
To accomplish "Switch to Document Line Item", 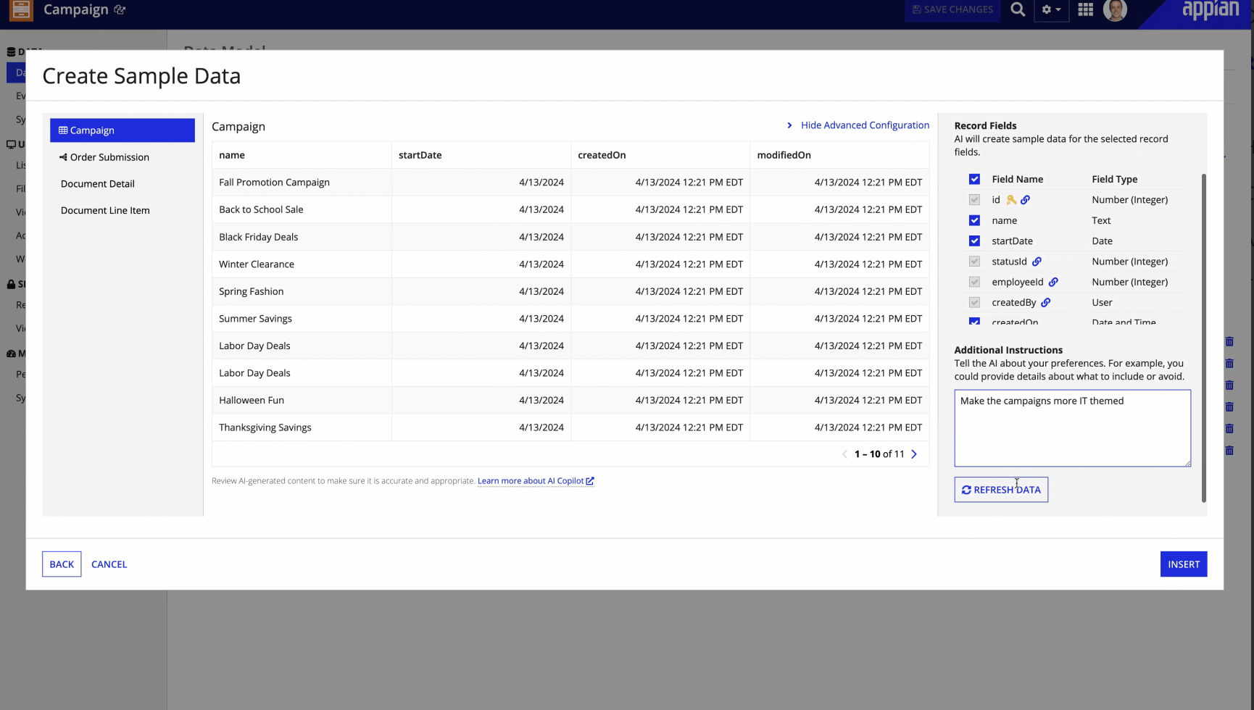I will point(105,210).
